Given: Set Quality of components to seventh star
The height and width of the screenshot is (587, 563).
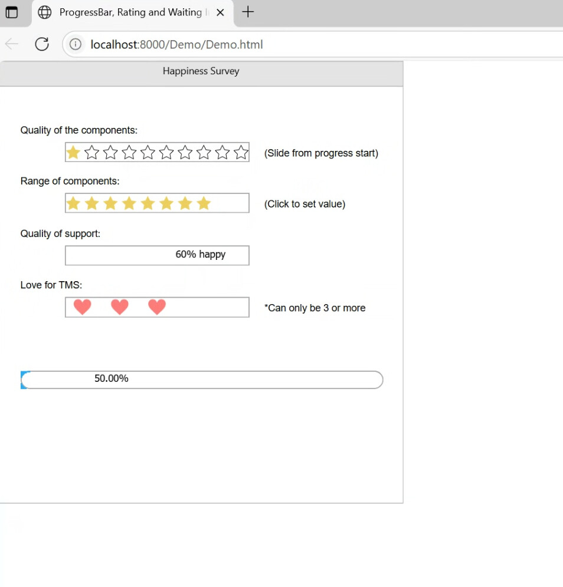Looking at the screenshot, I should 185,153.
